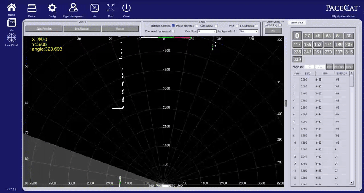Click the panel splitter handle beside sector data
The width and height of the screenshot is (364, 193).
(286, 103)
